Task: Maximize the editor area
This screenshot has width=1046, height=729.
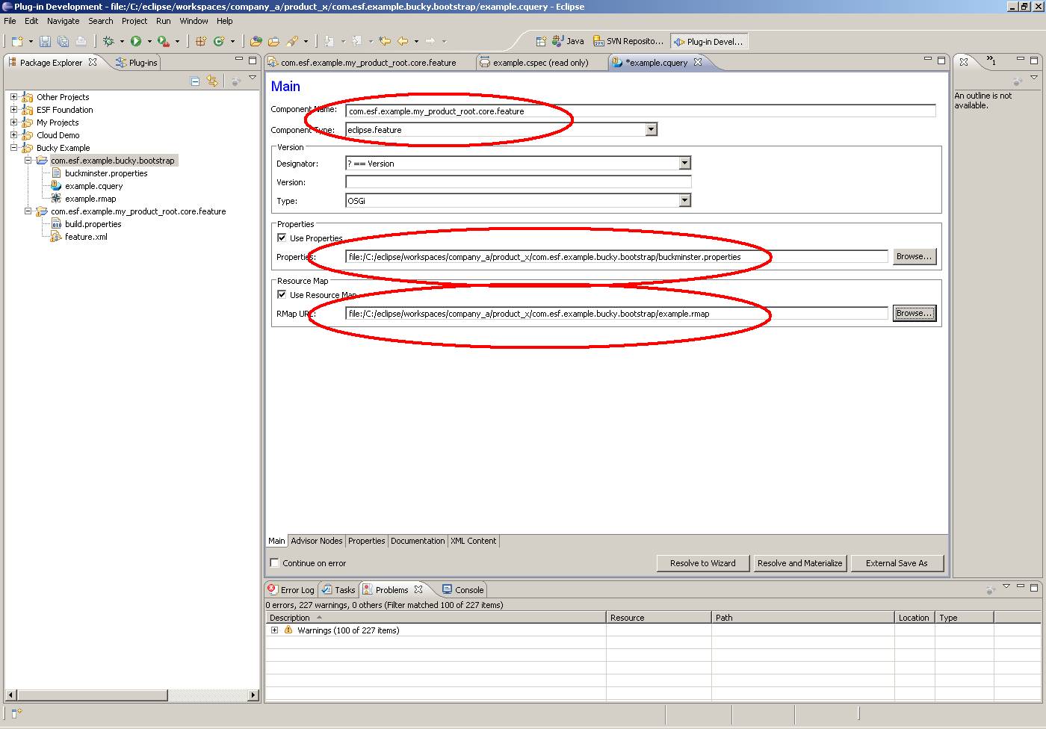Action: (x=941, y=60)
